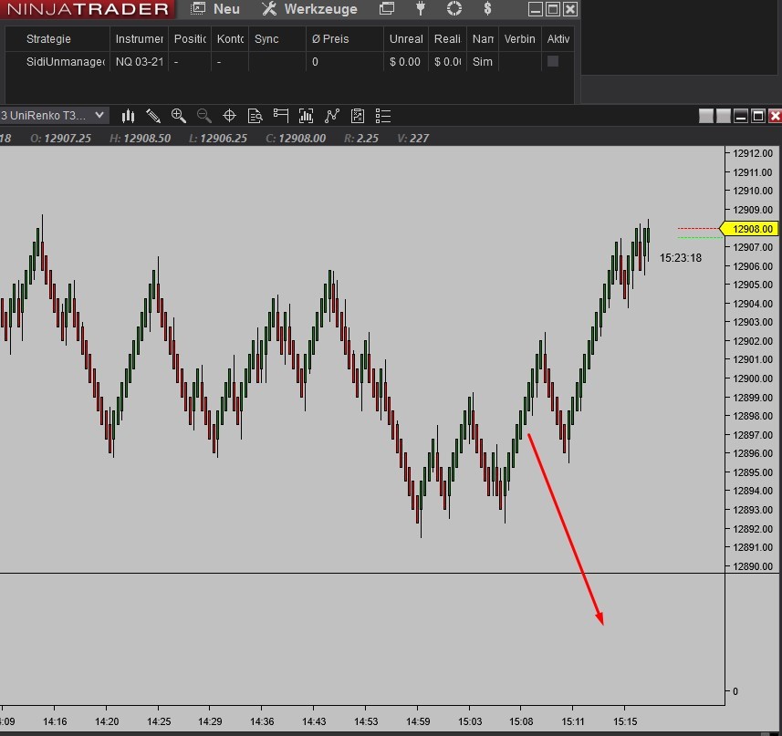The image size is (782, 736).
Task: Activate the crosshair cursor tool
Action: tap(230, 116)
